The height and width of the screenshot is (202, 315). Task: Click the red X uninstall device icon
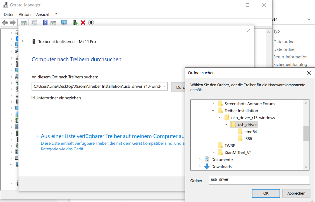point(83,23)
